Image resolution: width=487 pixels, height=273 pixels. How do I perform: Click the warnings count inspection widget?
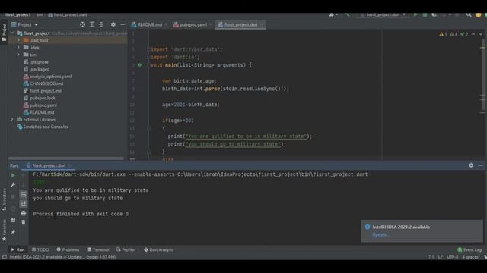[x=454, y=34]
